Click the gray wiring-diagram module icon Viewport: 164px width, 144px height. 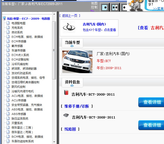(66, 115)
